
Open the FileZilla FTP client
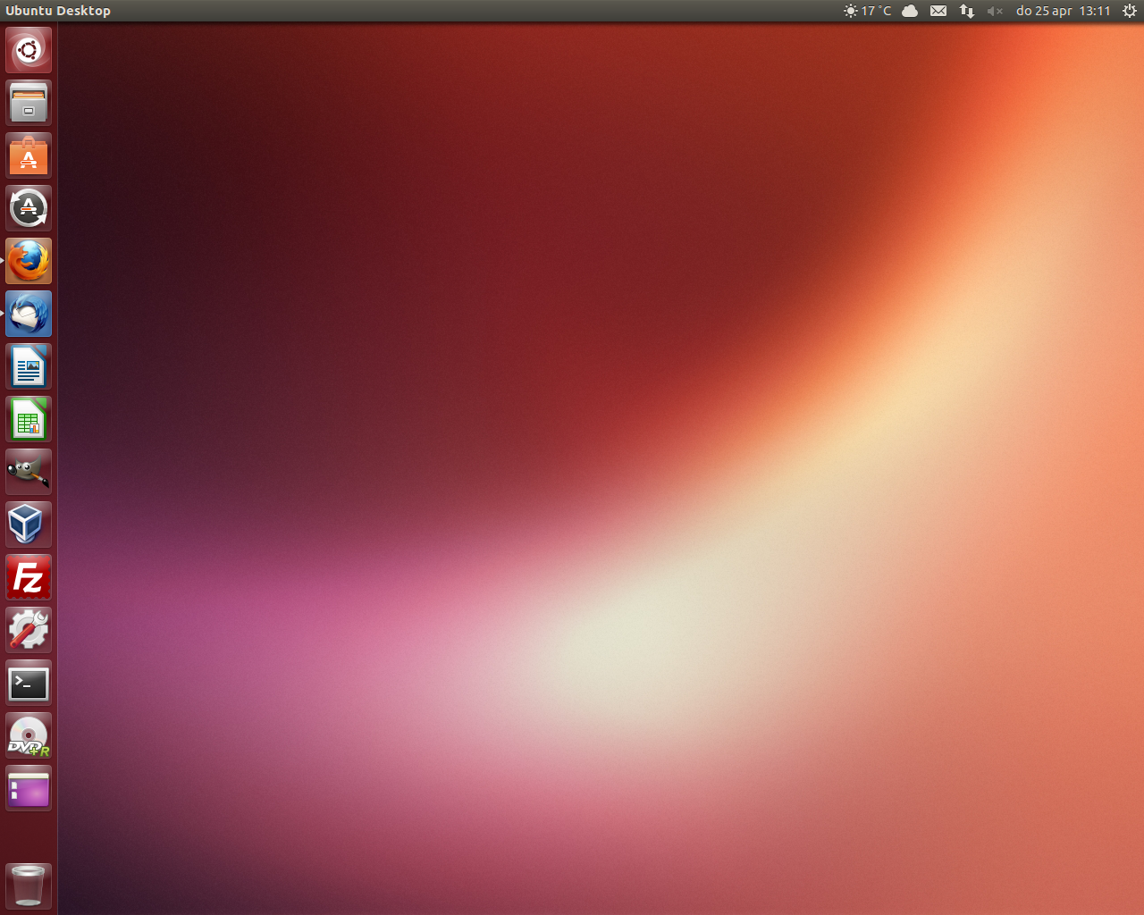point(28,576)
